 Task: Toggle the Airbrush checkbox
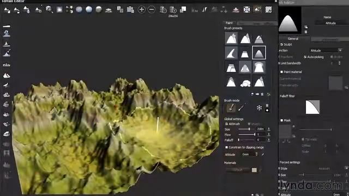click(226, 124)
